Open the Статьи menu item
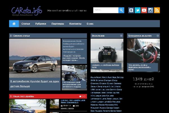Viewport: 169px width, 113px height. tap(26, 23)
